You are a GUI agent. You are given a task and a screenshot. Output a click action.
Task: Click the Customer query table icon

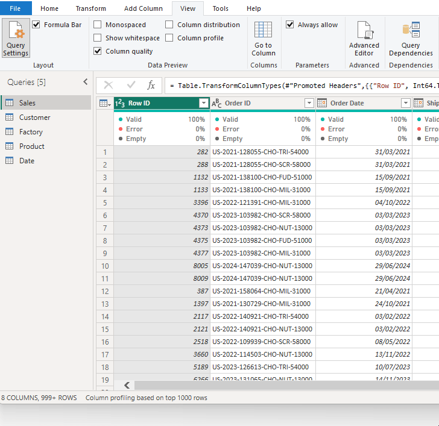tap(10, 117)
